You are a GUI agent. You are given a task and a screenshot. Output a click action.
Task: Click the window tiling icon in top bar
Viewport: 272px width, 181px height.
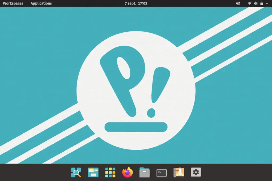[238, 3]
